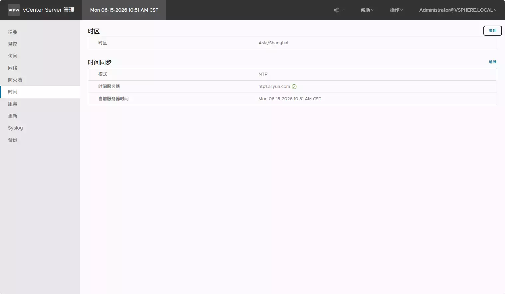
Task: Click the 时区 row label in the table
Action: [102, 43]
